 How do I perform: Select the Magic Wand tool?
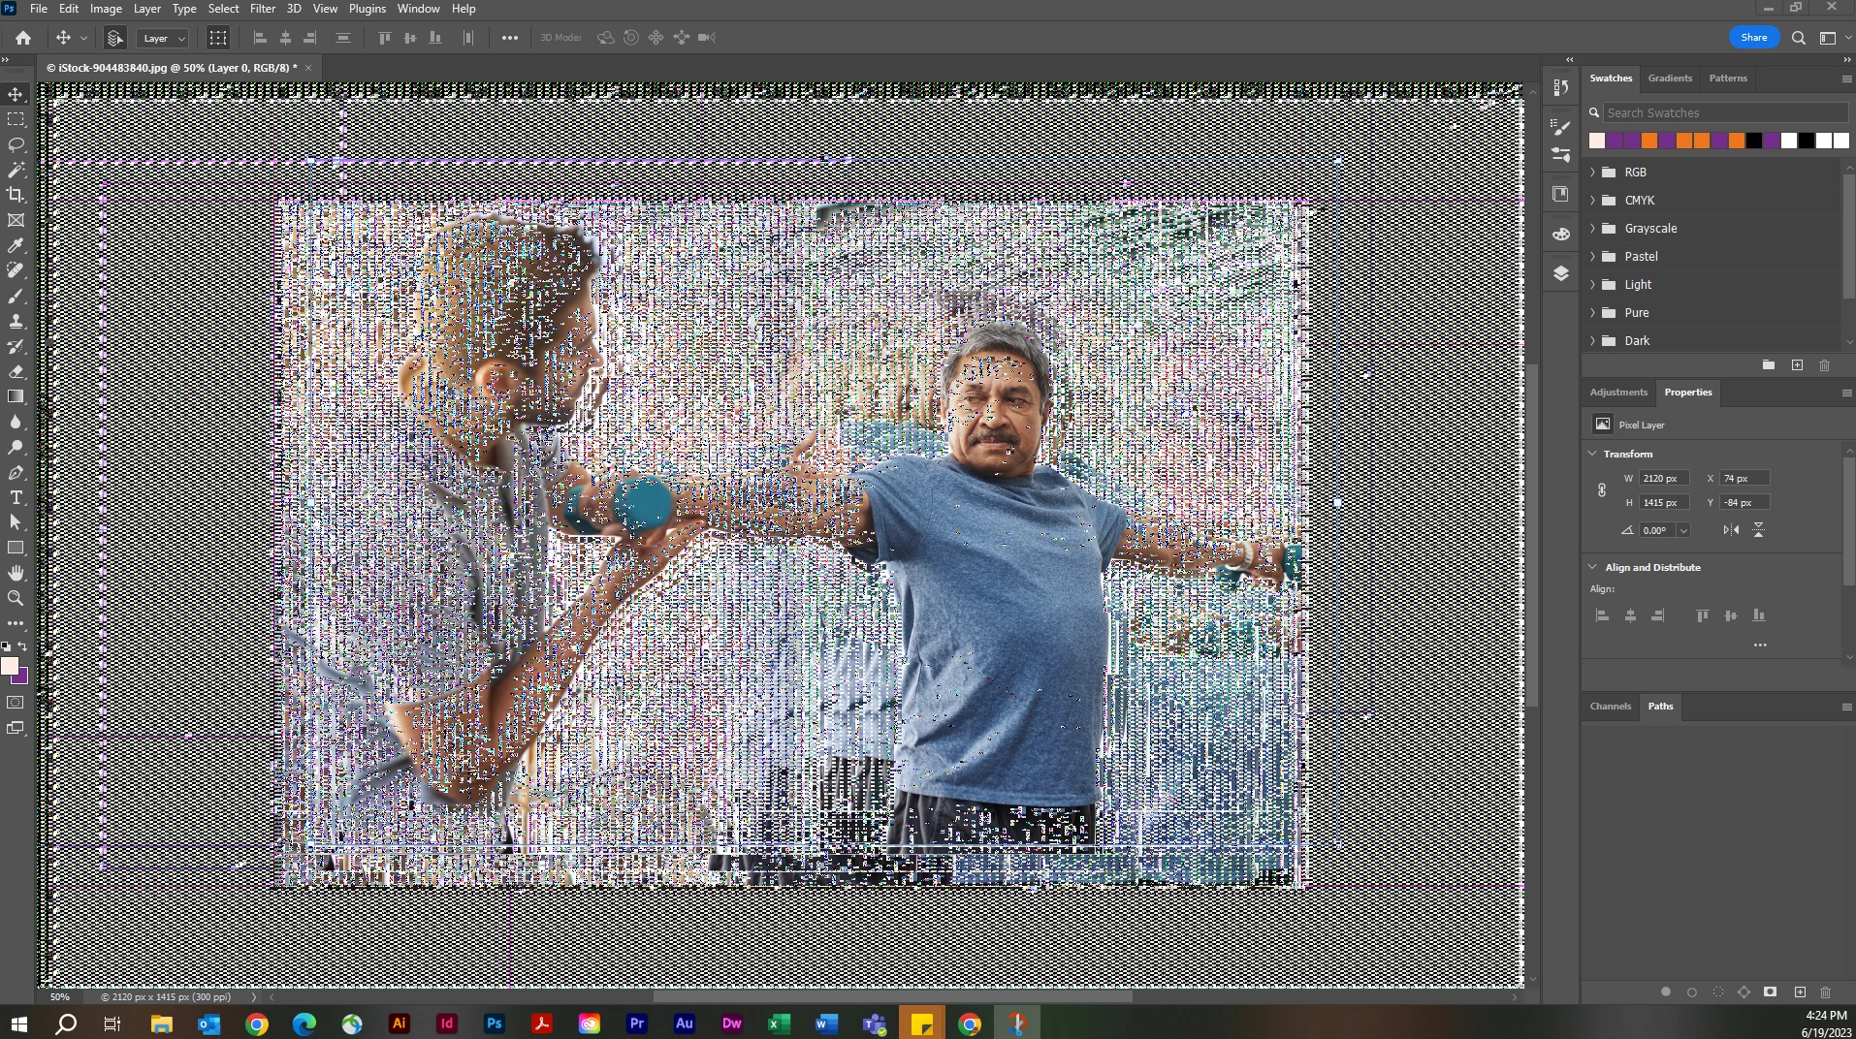(16, 170)
